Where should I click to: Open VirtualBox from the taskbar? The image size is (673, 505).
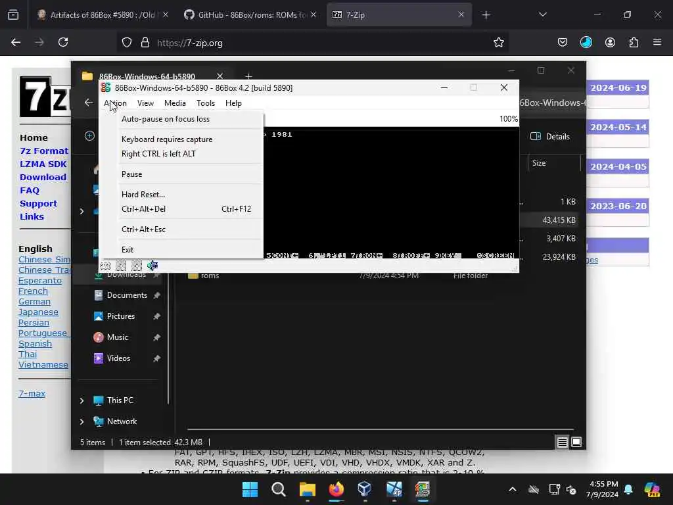[x=364, y=489]
